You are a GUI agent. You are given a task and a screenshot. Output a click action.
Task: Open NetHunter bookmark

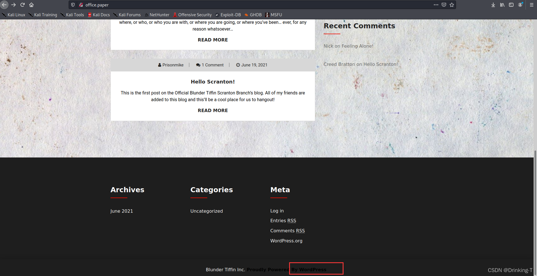click(157, 15)
